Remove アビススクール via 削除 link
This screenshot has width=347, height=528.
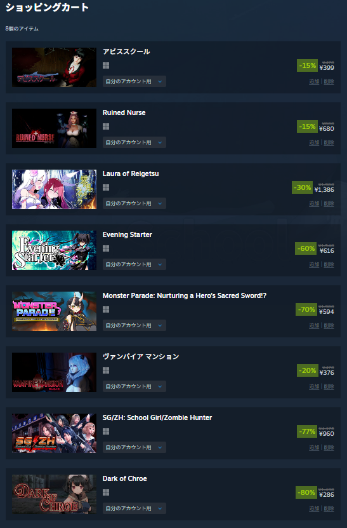(329, 81)
